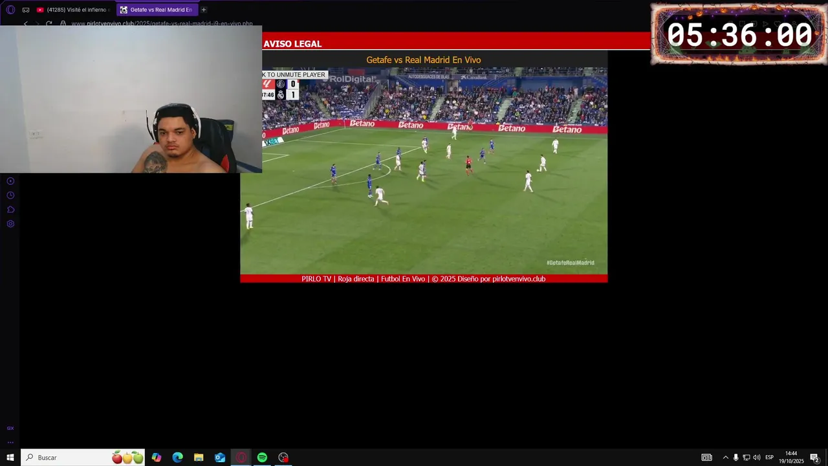Open the Settings gear in Opera sidebar

10,224
